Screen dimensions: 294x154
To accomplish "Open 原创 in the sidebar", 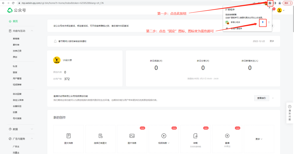I will (15, 57).
